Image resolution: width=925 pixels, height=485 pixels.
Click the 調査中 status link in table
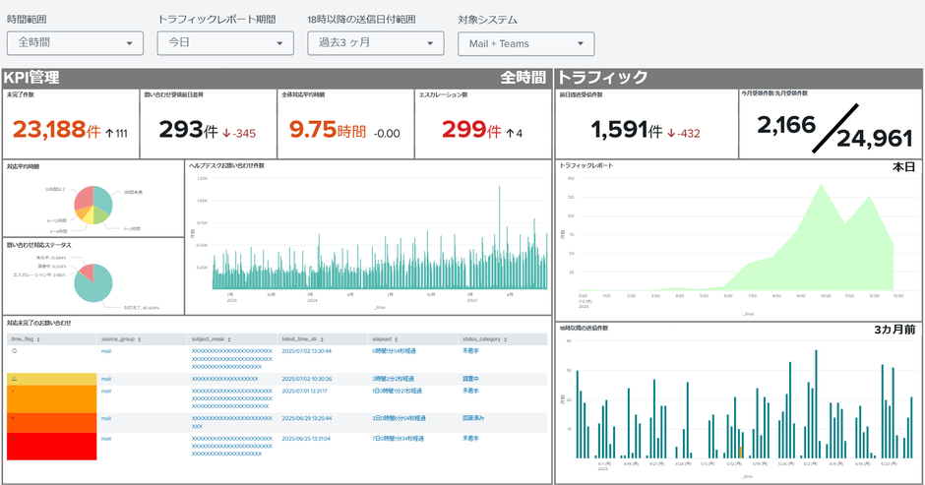pos(471,379)
